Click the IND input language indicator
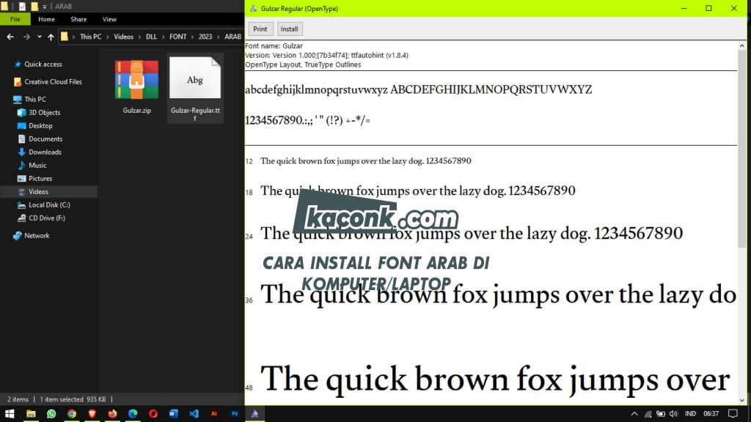Viewport: 751px width, 422px height. (690, 414)
